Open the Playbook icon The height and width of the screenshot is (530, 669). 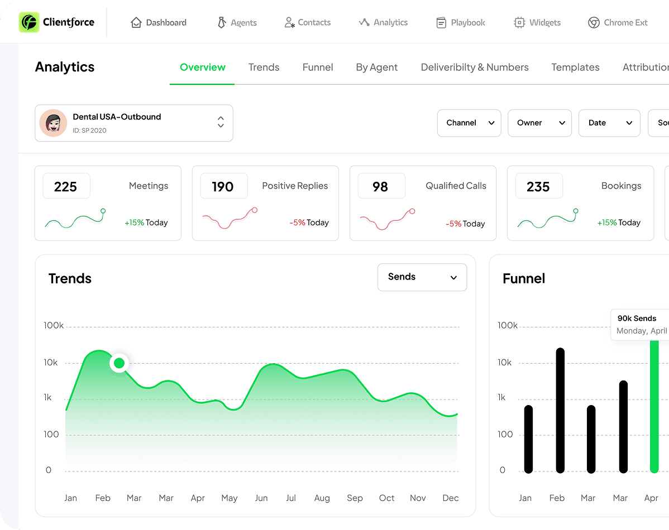point(441,22)
